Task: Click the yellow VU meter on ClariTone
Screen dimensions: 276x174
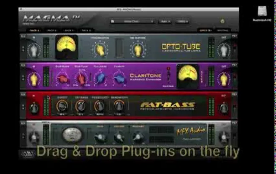Action: point(188,76)
